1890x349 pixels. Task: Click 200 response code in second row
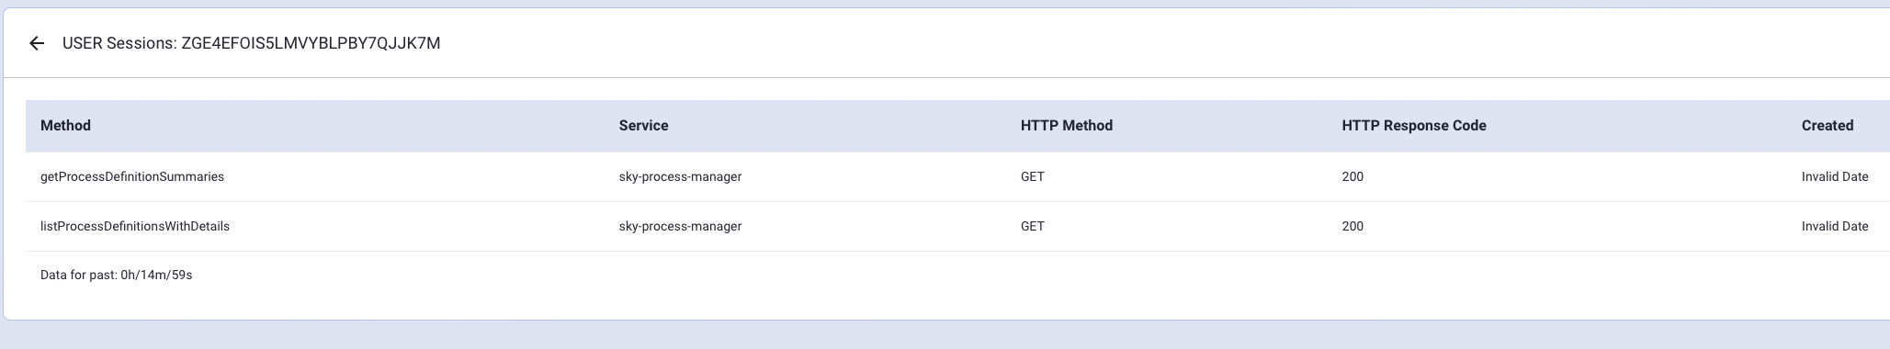click(1352, 226)
